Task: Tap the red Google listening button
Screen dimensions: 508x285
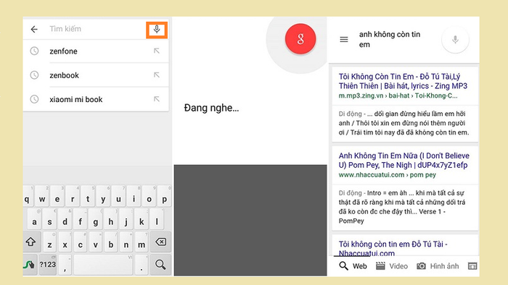Action: (x=300, y=39)
